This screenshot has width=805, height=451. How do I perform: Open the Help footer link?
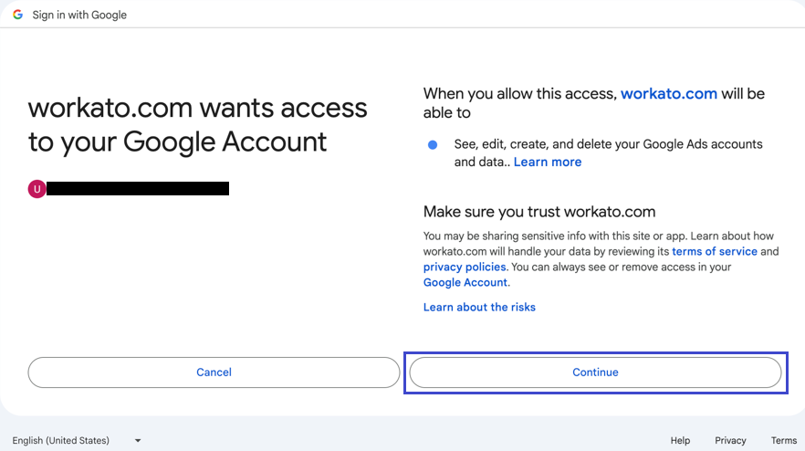click(680, 440)
